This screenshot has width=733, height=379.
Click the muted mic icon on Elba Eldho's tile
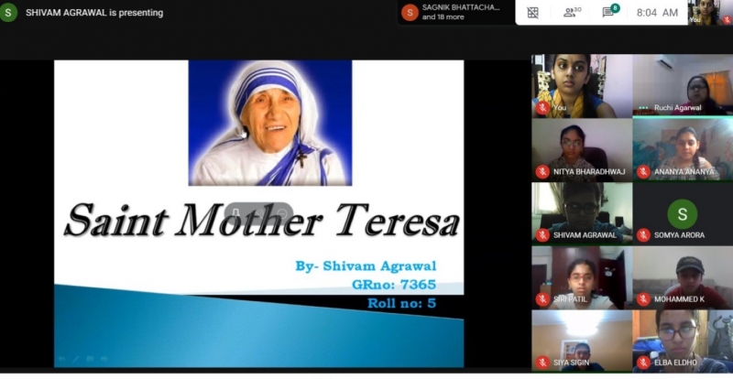(643, 363)
